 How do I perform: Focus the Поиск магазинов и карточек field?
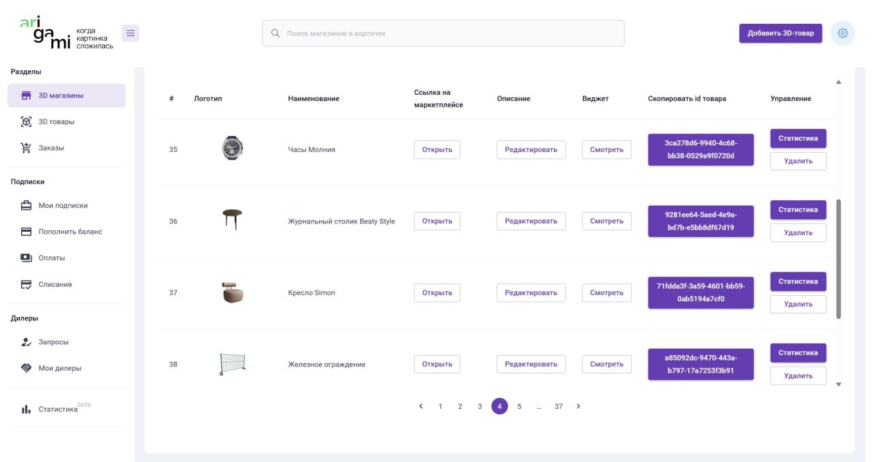pyautogui.click(x=443, y=33)
